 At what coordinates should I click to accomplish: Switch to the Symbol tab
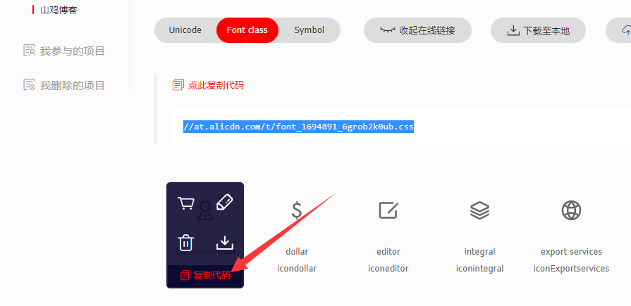click(309, 30)
